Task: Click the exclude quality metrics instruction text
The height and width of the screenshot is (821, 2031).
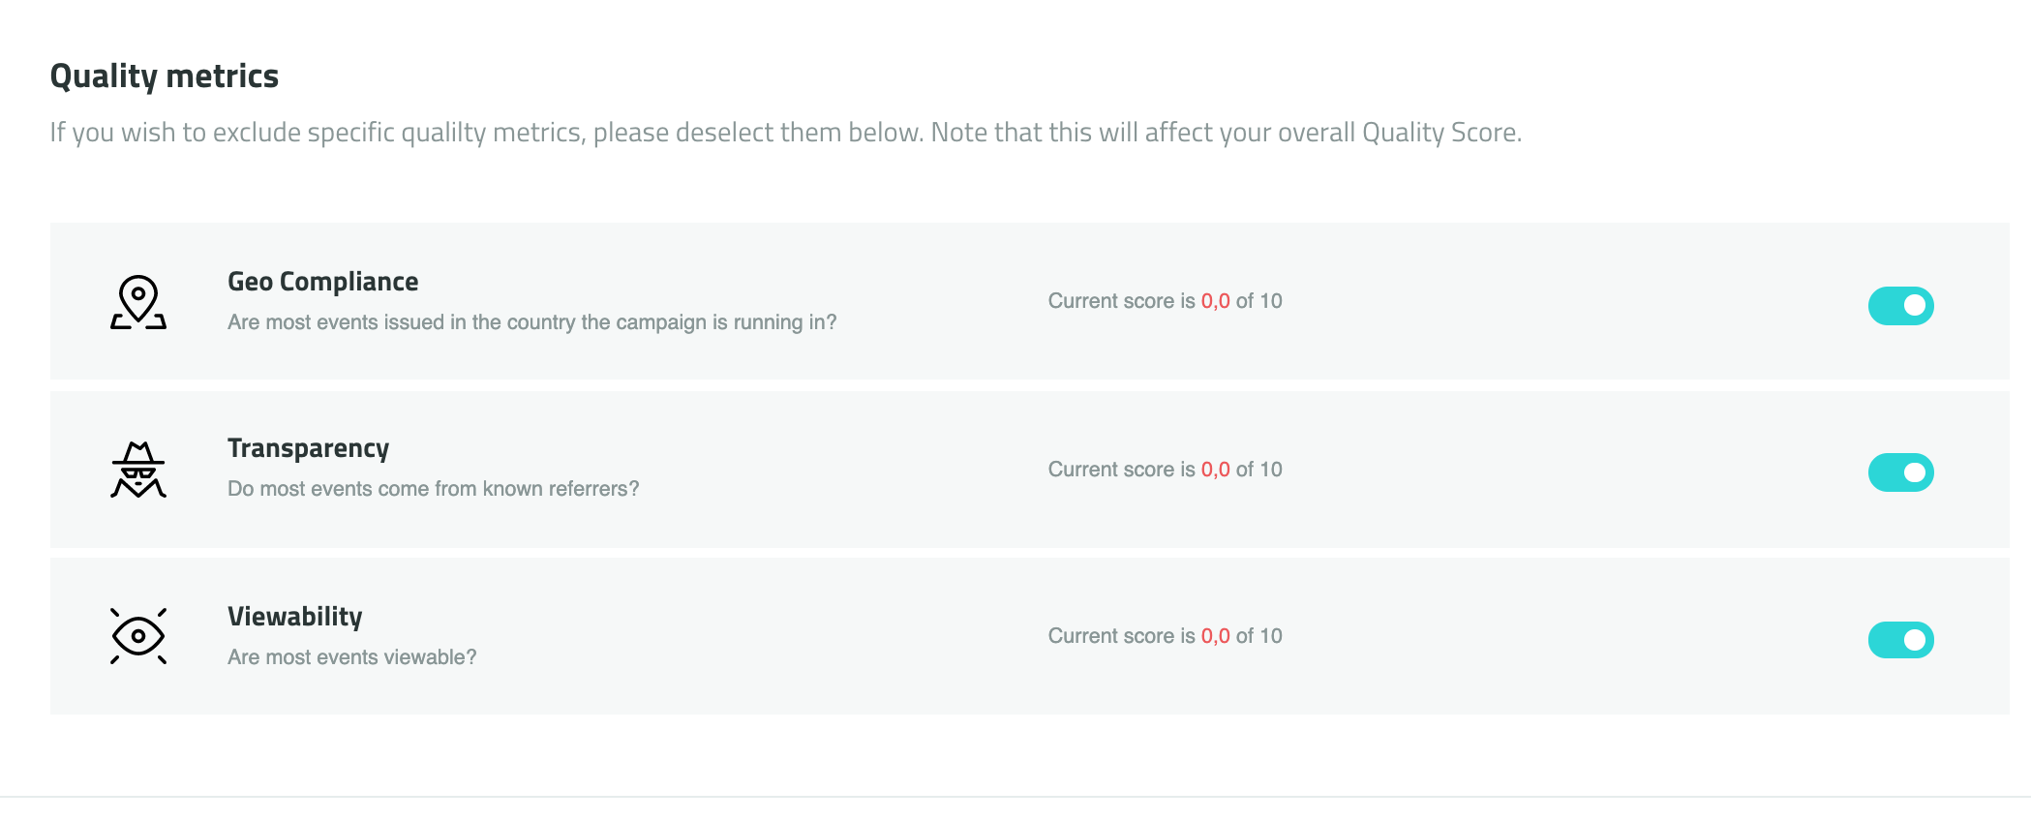Action: tap(786, 133)
